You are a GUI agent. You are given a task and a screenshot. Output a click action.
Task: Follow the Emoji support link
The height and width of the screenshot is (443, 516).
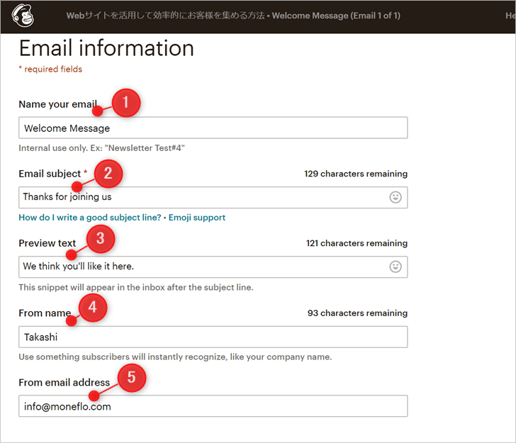[x=197, y=218]
